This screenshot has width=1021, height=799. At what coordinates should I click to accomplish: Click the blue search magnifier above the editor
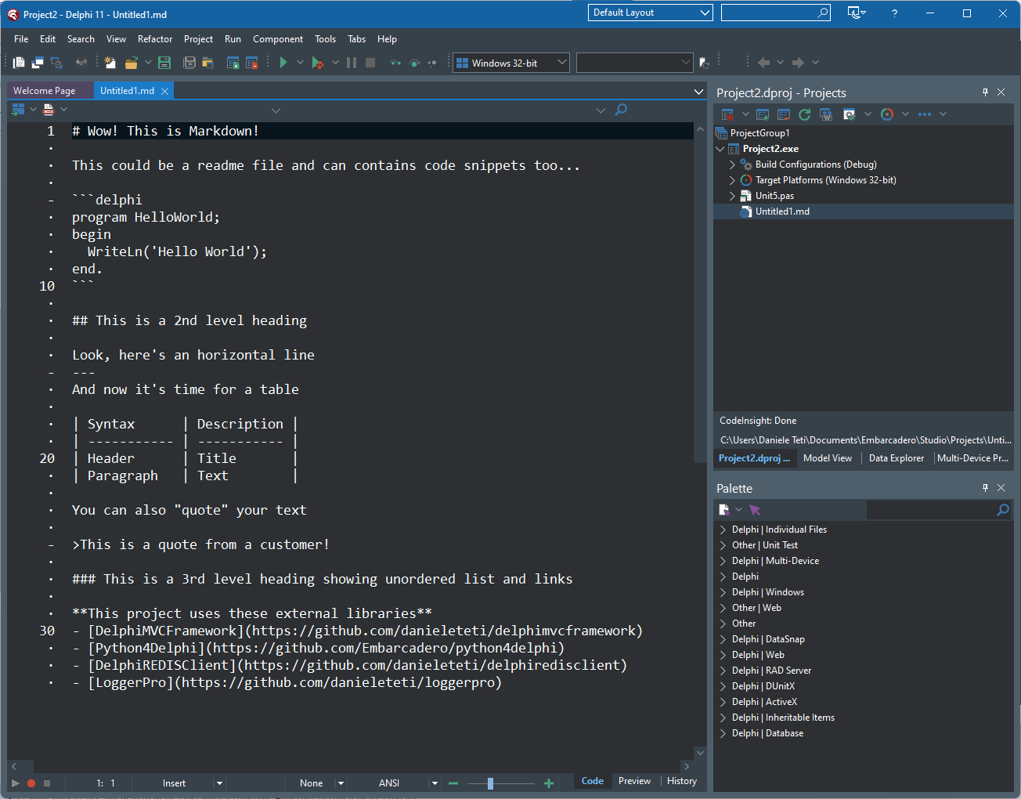click(x=621, y=110)
